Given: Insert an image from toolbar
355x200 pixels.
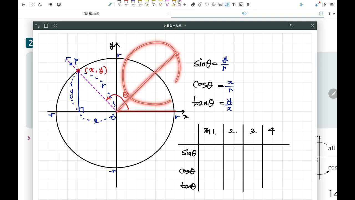Looking at the screenshot, I should [x=241, y=4].
